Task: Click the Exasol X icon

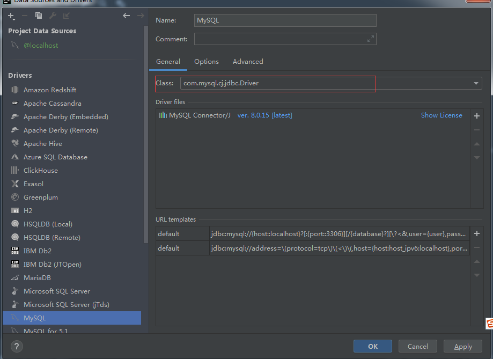Action: click(15, 184)
